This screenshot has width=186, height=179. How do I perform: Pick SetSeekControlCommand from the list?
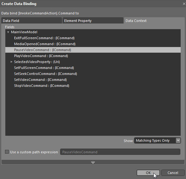[93, 74]
